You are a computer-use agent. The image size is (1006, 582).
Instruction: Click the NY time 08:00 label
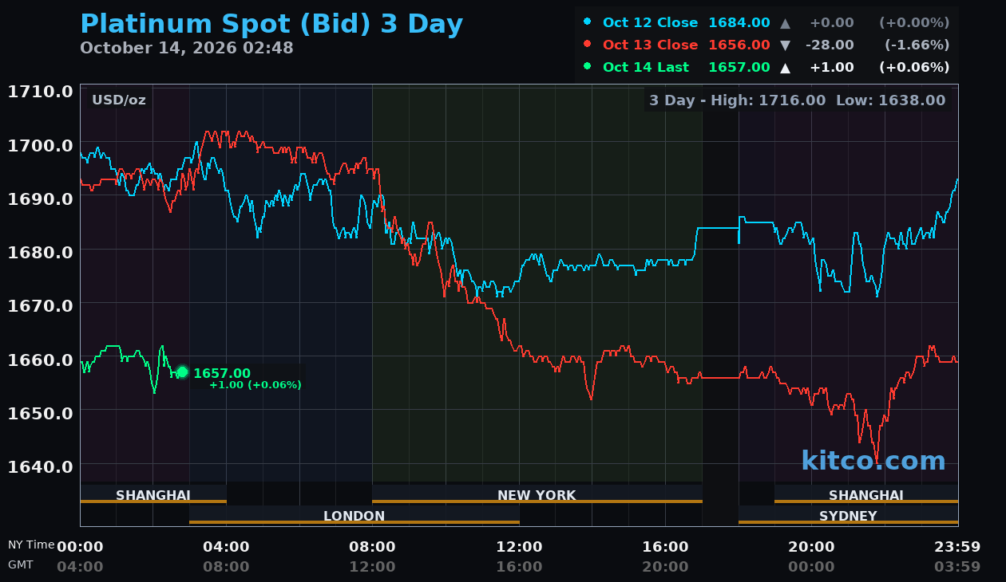click(x=372, y=547)
